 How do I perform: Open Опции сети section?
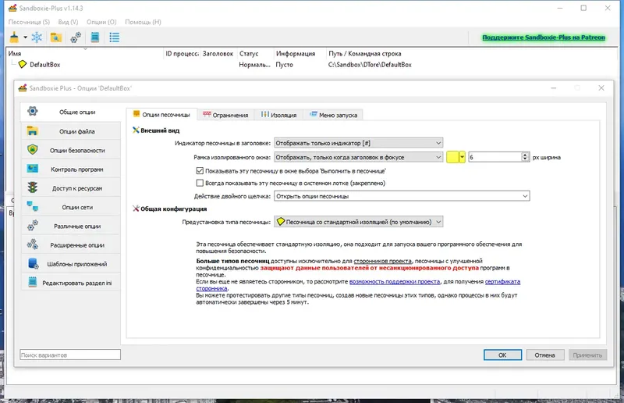coord(70,207)
